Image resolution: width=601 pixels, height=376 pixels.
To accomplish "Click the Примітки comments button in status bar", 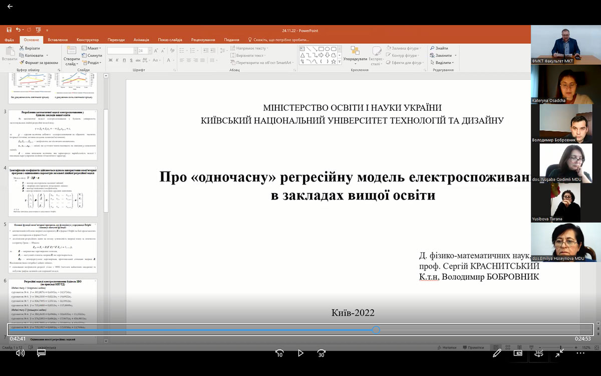I will tap(472, 347).
